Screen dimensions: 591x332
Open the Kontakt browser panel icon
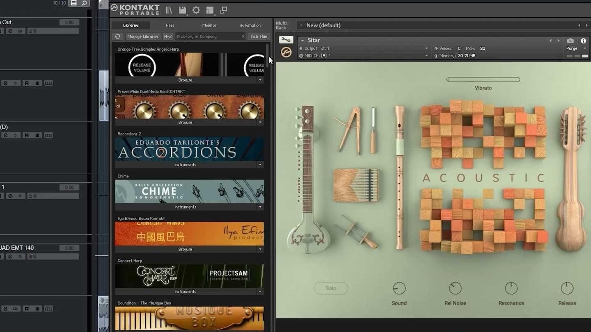[x=169, y=10]
